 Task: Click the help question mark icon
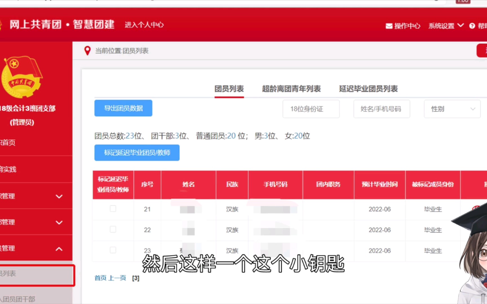(x=472, y=26)
